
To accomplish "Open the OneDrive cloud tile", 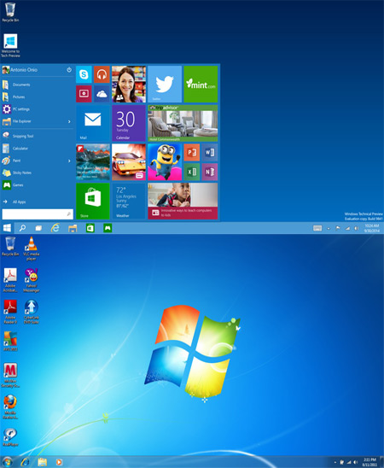I will tap(102, 94).
